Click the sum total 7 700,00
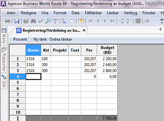 click(x=107, y=118)
